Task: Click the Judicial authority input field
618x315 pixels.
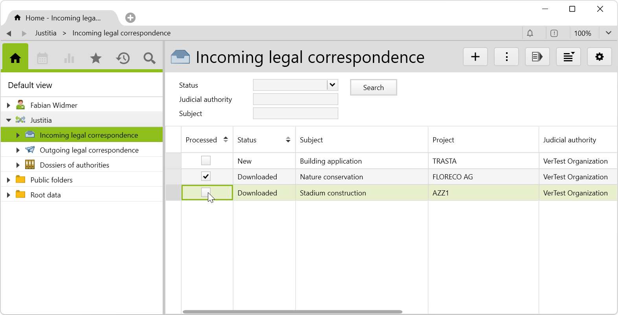Action: (295, 99)
